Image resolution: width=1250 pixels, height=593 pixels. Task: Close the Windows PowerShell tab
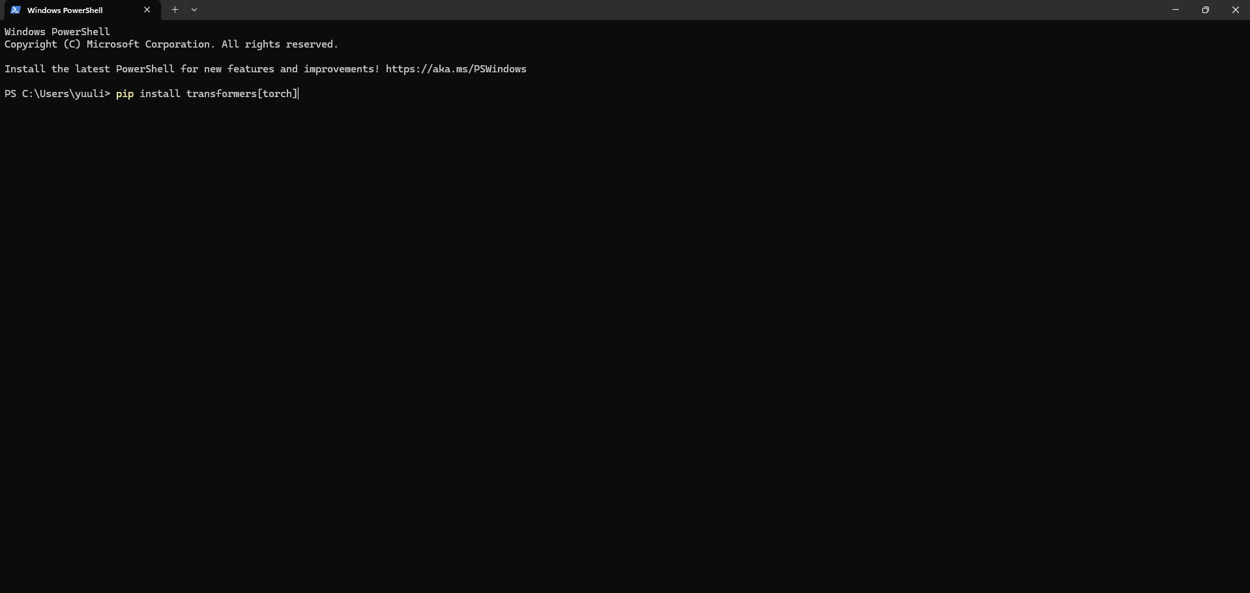click(147, 10)
